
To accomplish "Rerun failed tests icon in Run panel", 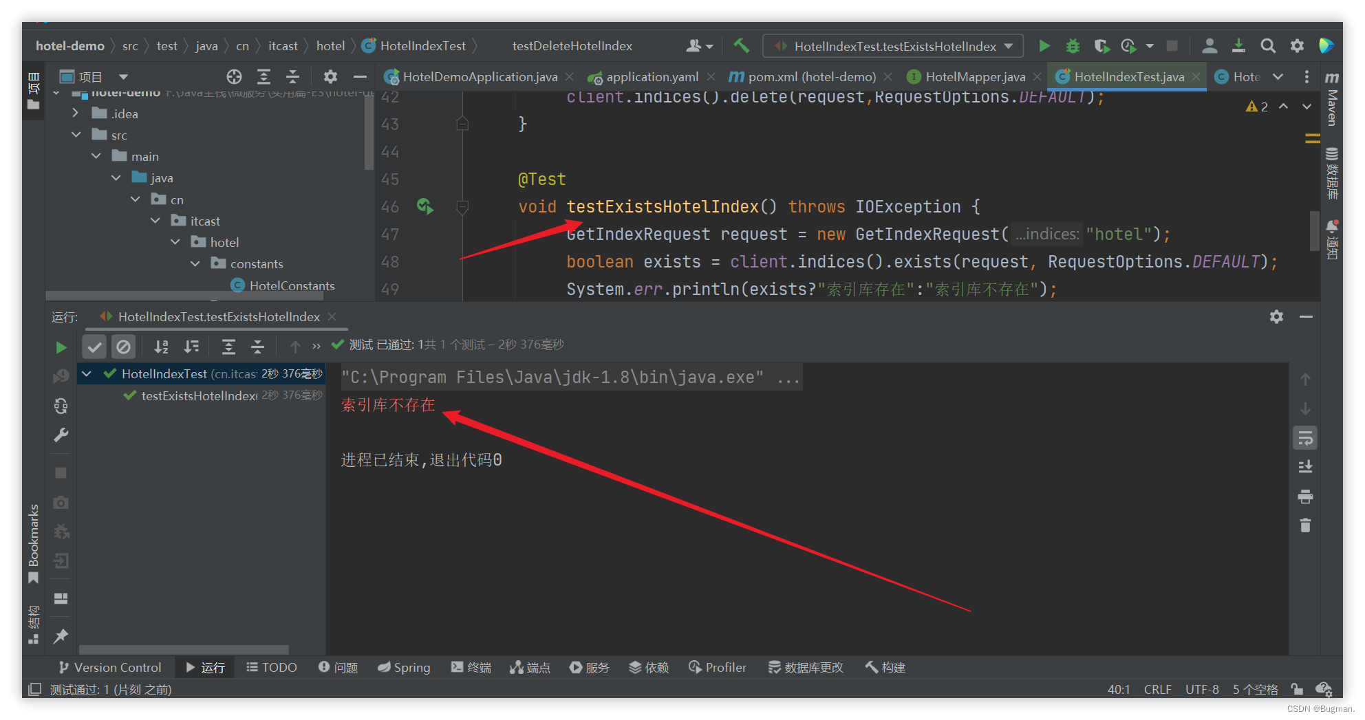I will coord(61,376).
